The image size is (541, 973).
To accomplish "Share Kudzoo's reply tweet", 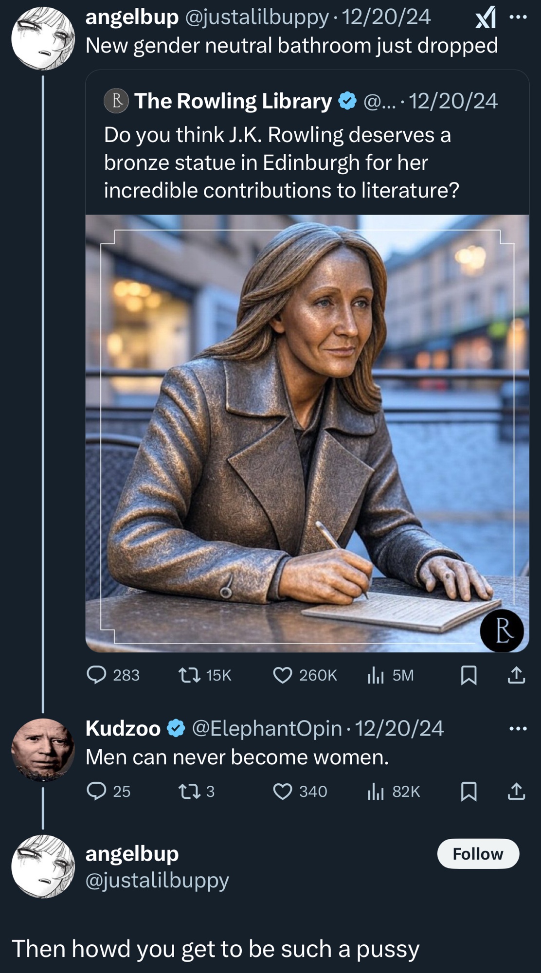I will pyautogui.click(x=516, y=792).
